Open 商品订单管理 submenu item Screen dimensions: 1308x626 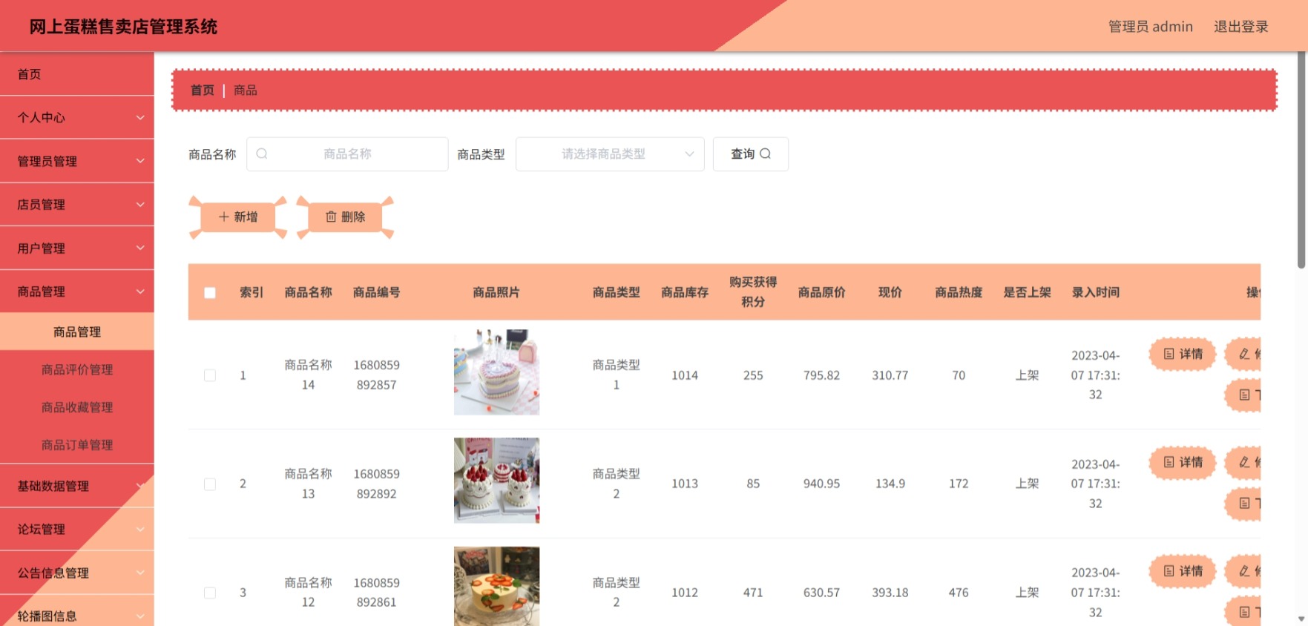pyautogui.click(x=77, y=445)
